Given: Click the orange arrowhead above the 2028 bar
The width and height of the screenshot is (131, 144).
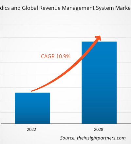Looking at the screenshot, I should tap(98, 38).
